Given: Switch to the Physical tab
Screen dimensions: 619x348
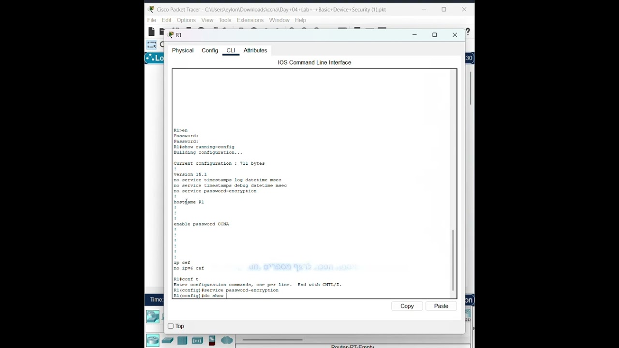Looking at the screenshot, I should [183, 50].
